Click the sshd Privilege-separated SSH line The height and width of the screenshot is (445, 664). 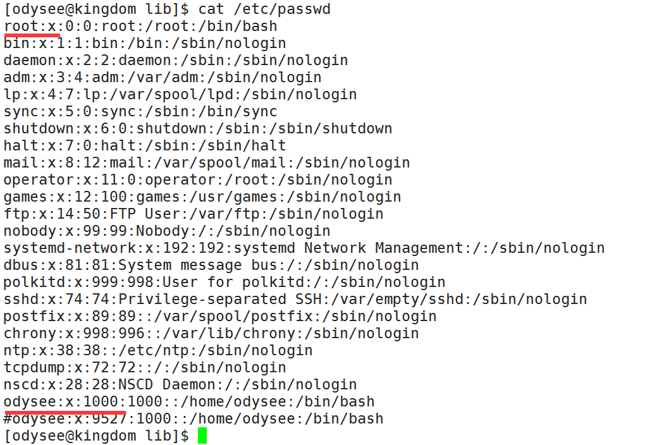coord(295,300)
